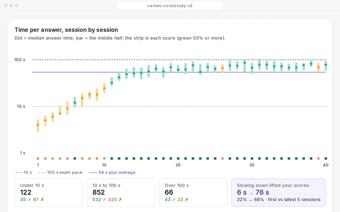Click x-axis tick label '30'
Image resolution: width=340 pixels, height=212 pixels.
pos(252,165)
